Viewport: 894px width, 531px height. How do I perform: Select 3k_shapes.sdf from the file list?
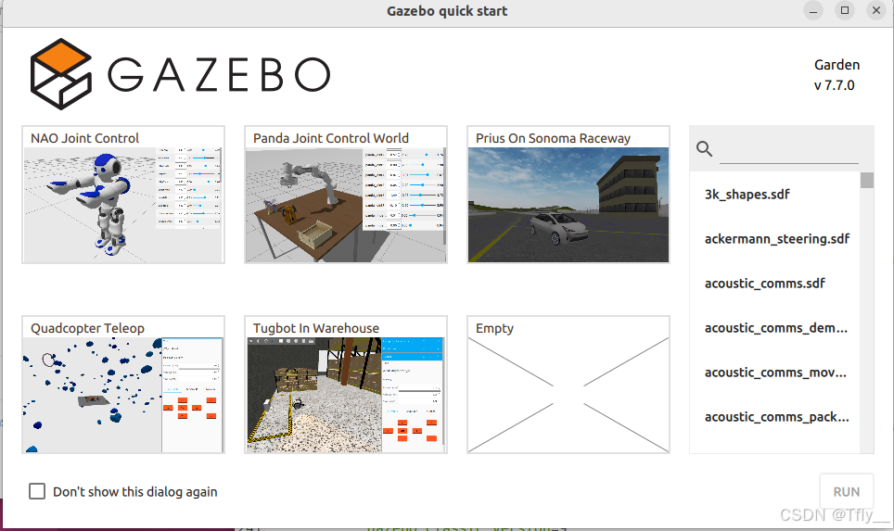[x=747, y=195]
